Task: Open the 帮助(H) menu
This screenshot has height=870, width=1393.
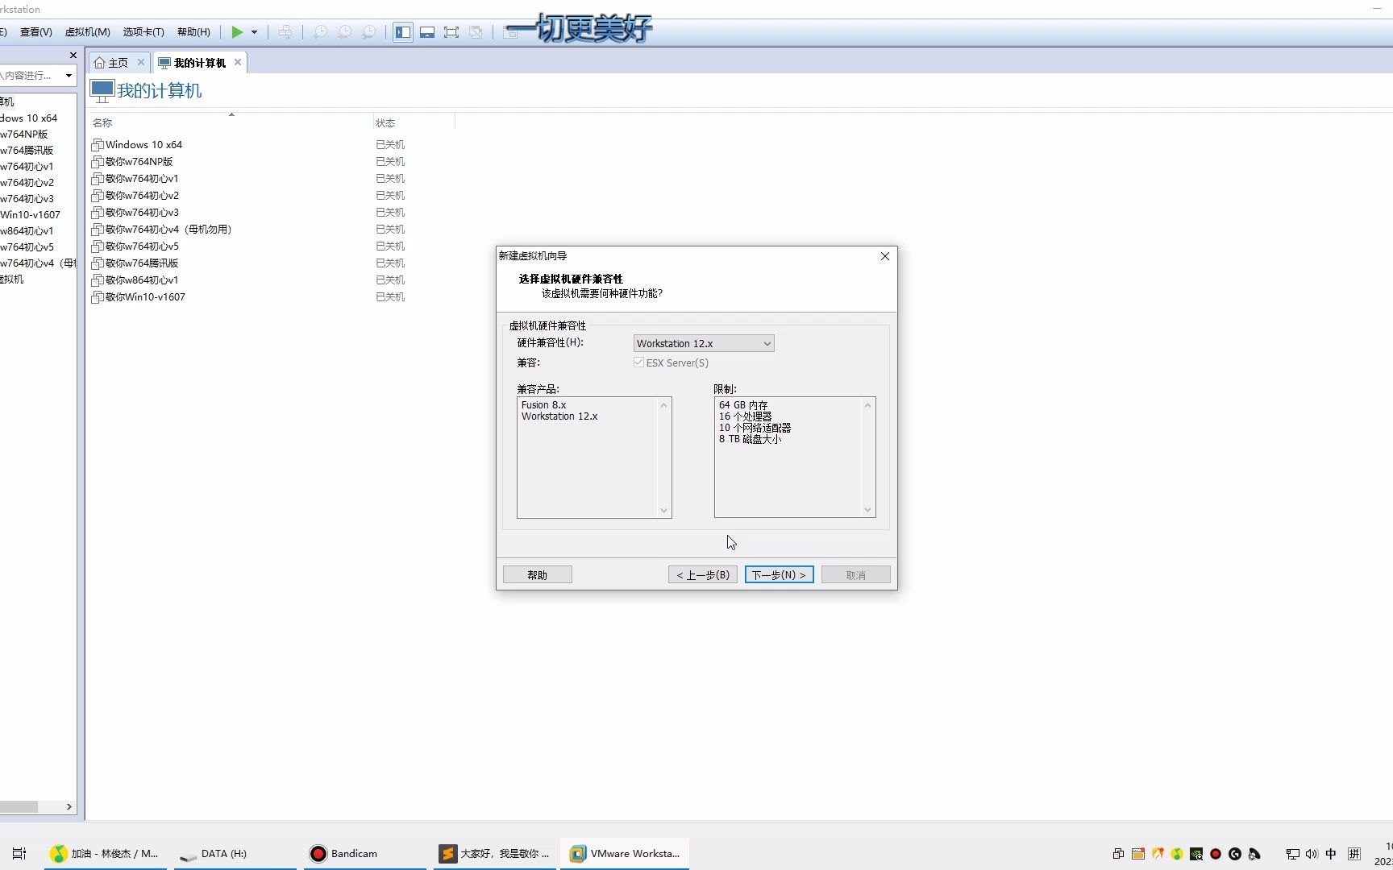Action: coord(193,32)
